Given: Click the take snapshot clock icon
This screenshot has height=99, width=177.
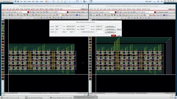Looking at the screenshot, I should (x=58, y=1).
